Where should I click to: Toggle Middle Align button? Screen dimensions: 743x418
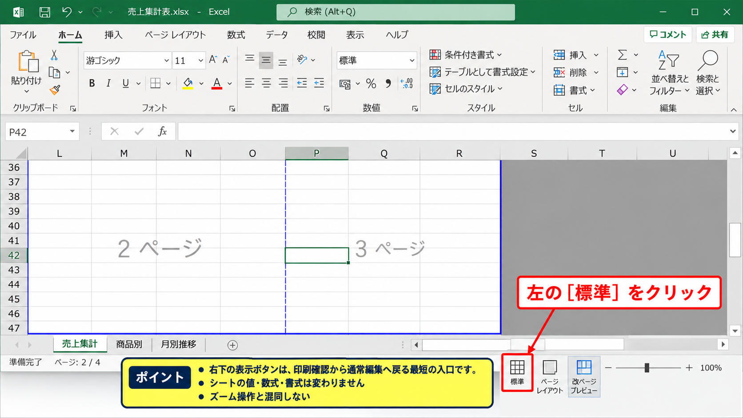click(x=266, y=60)
